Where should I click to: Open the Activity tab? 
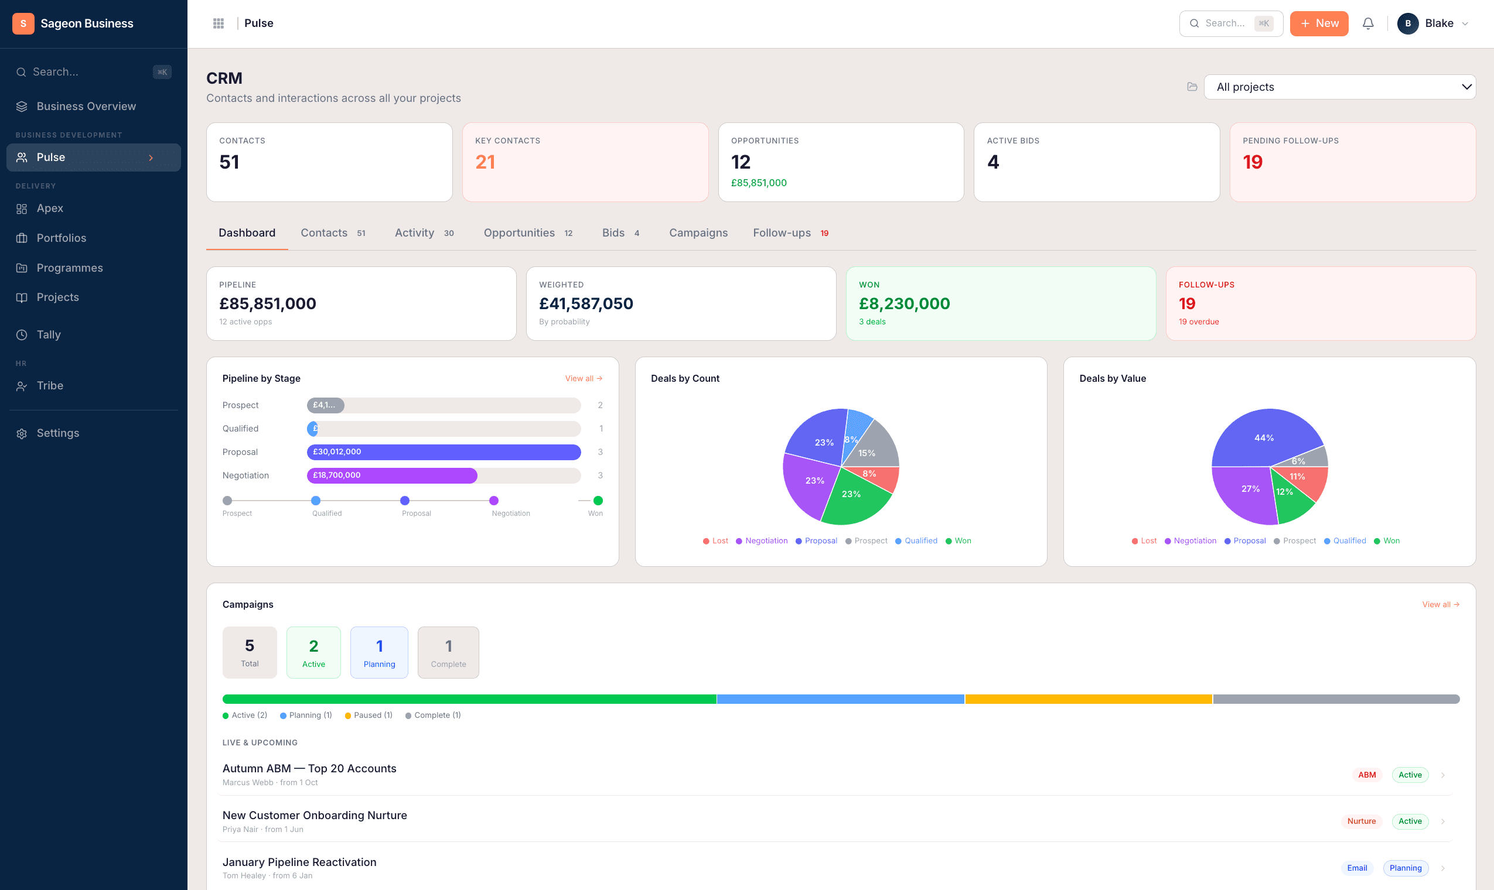(x=424, y=232)
